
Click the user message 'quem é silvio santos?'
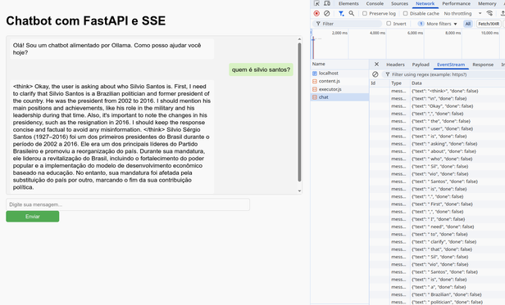(261, 70)
